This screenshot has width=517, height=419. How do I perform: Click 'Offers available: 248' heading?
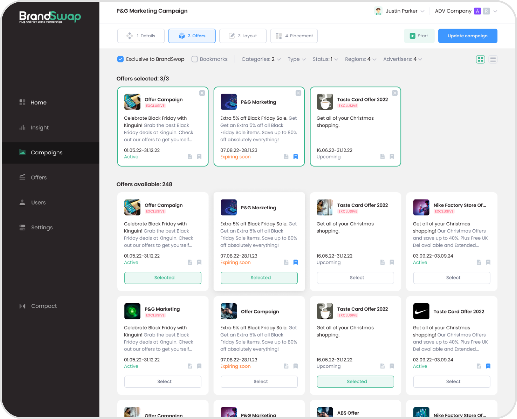coord(144,184)
